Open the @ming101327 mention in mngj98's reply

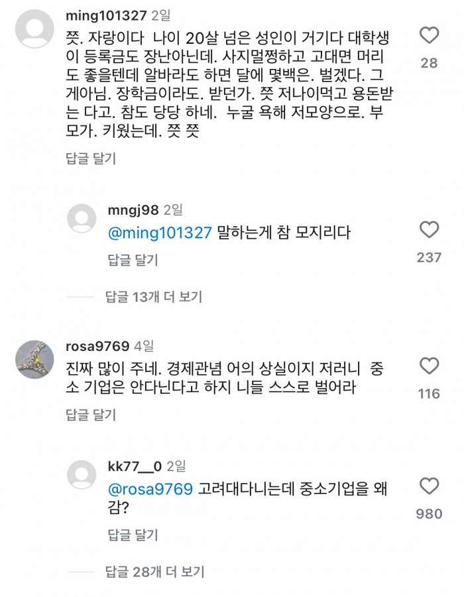pos(159,231)
